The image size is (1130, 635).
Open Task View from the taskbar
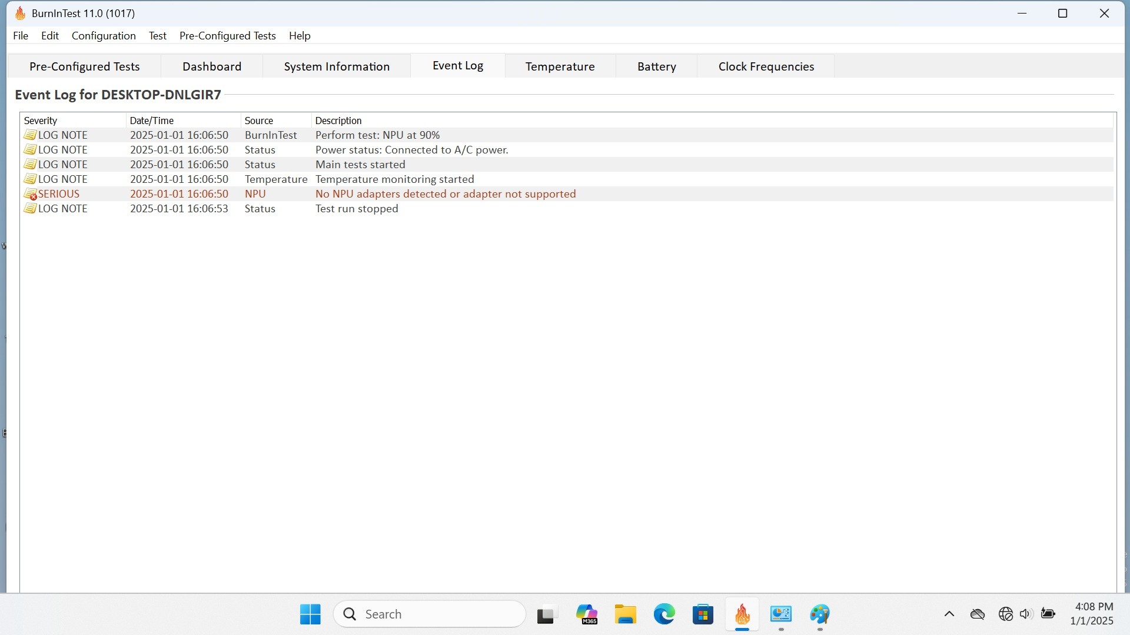[x=547, y=614]
